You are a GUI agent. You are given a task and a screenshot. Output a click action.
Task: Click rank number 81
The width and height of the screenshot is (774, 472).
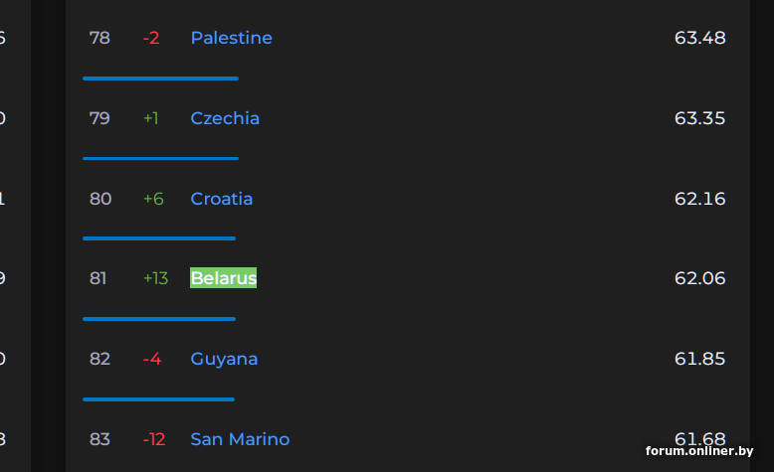97,278
